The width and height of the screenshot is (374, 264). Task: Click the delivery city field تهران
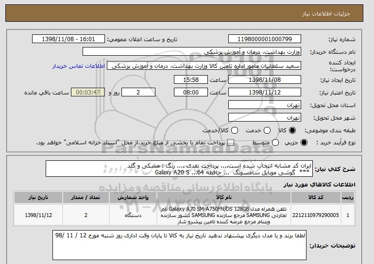pyautogui.click(x=265, y=118)
